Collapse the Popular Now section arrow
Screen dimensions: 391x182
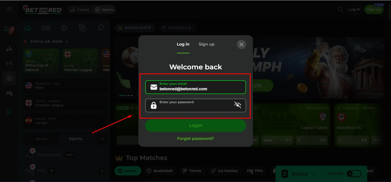click(x=67, y=42)
